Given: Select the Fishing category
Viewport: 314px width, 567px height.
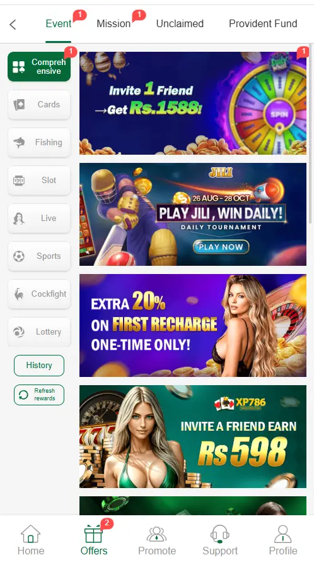Looking at the screenshot, I should point(39,143).
